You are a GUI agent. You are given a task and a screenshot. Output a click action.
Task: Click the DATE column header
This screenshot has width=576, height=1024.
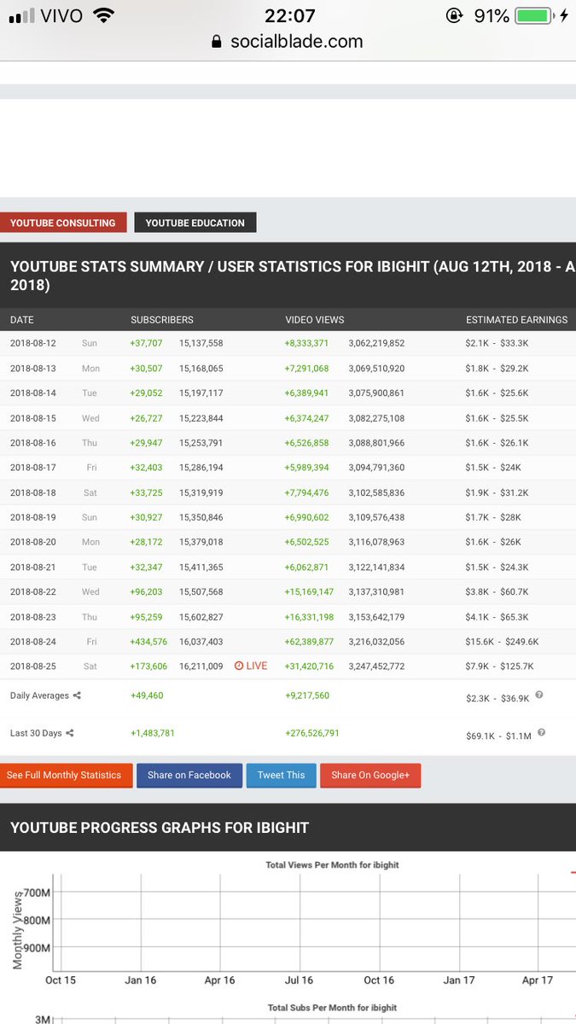22,320
